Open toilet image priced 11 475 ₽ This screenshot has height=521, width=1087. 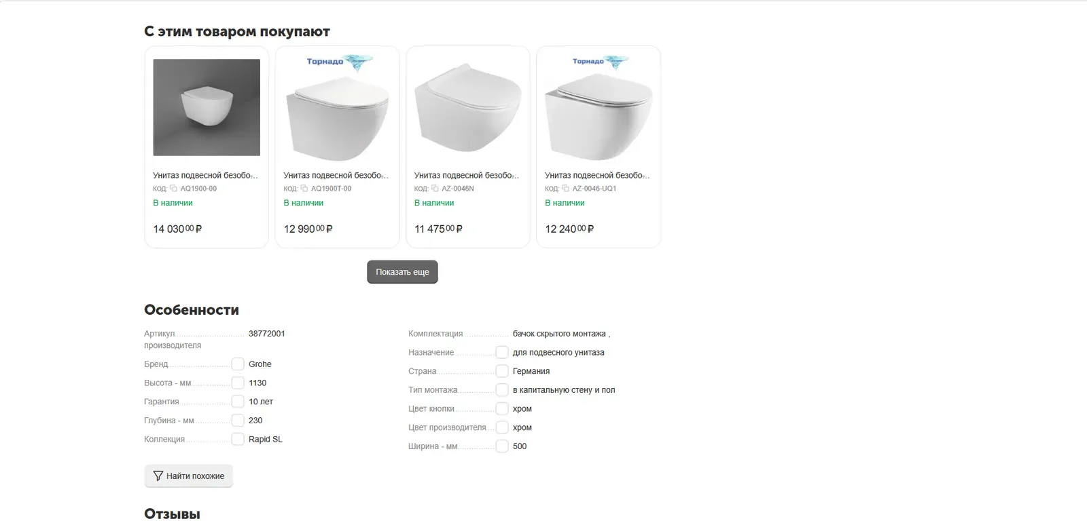[467, 107]
